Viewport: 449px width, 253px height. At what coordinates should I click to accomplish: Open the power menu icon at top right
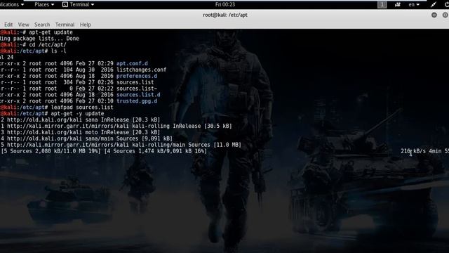pyautogui.click(x=447, y=5)
